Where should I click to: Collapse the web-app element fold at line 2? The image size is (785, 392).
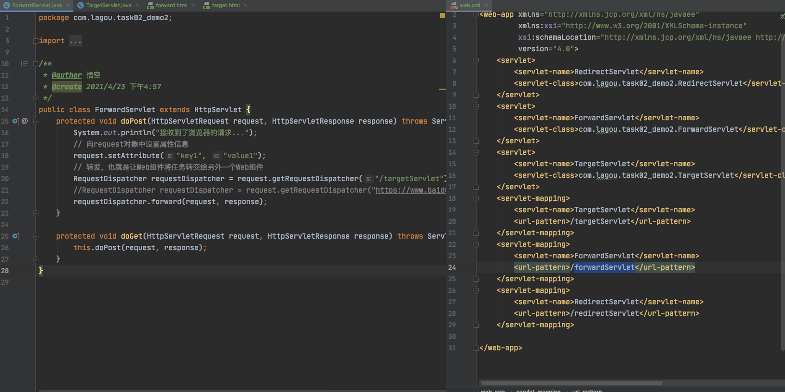tap(476, 14)
